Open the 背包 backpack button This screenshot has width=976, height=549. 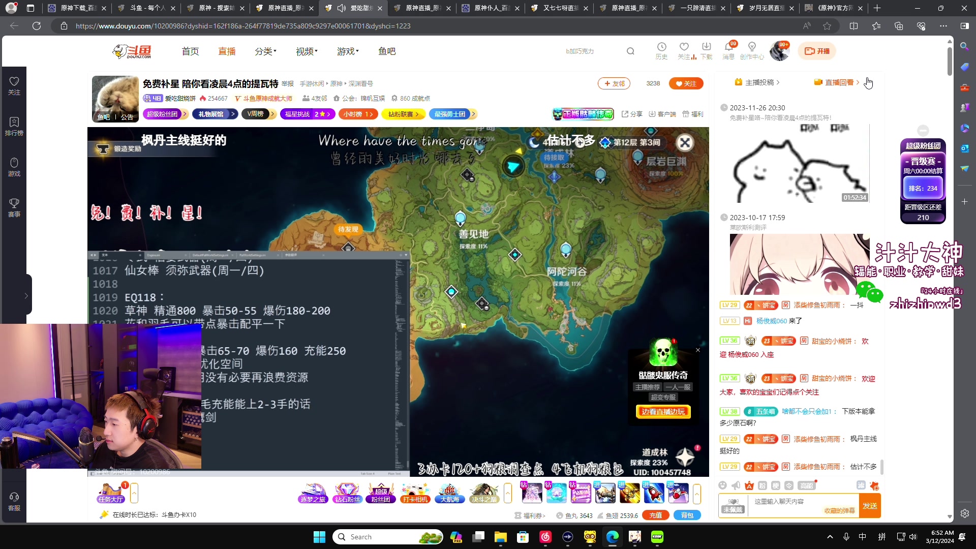click(x=687, y=515)
